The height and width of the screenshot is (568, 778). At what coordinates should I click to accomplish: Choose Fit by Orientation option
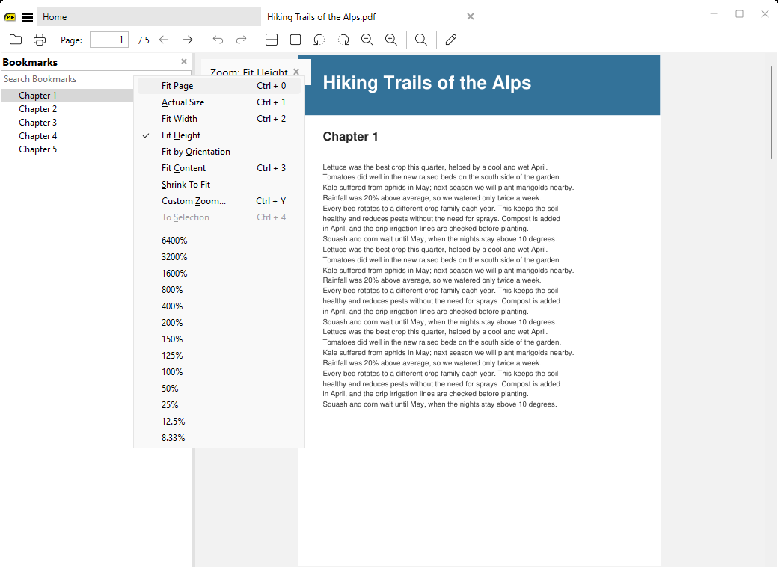[218, 152]
